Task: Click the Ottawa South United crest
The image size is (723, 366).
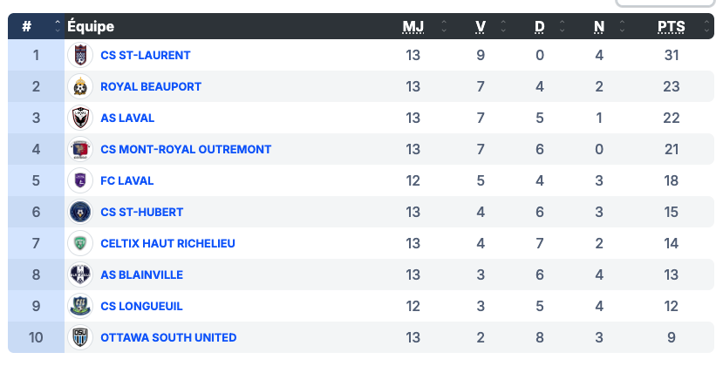Action: 80,337
